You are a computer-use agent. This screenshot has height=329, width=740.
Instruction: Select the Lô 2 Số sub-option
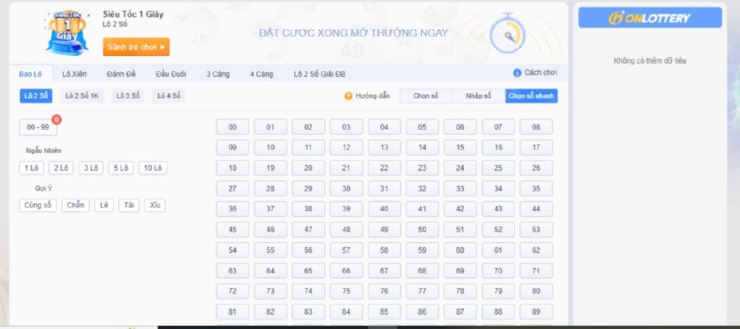[x=36, y=96]
